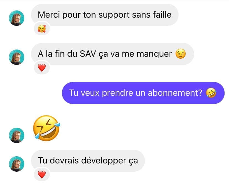Click the purple sent message about an abonnement
Viewport: 229px width, 186px height.
[x=143, y=93]
